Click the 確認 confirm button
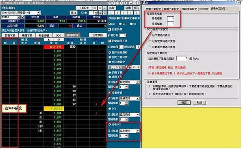243x149 pixels. pos(184,103)
